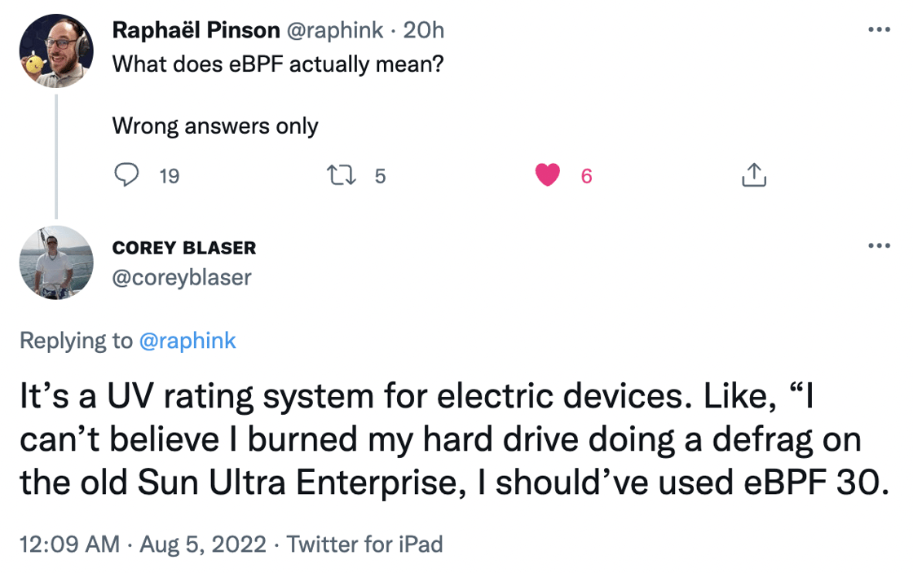Click the 12:09 AM · Aug 5, 2022 timestamp

(x=143, y=544)
